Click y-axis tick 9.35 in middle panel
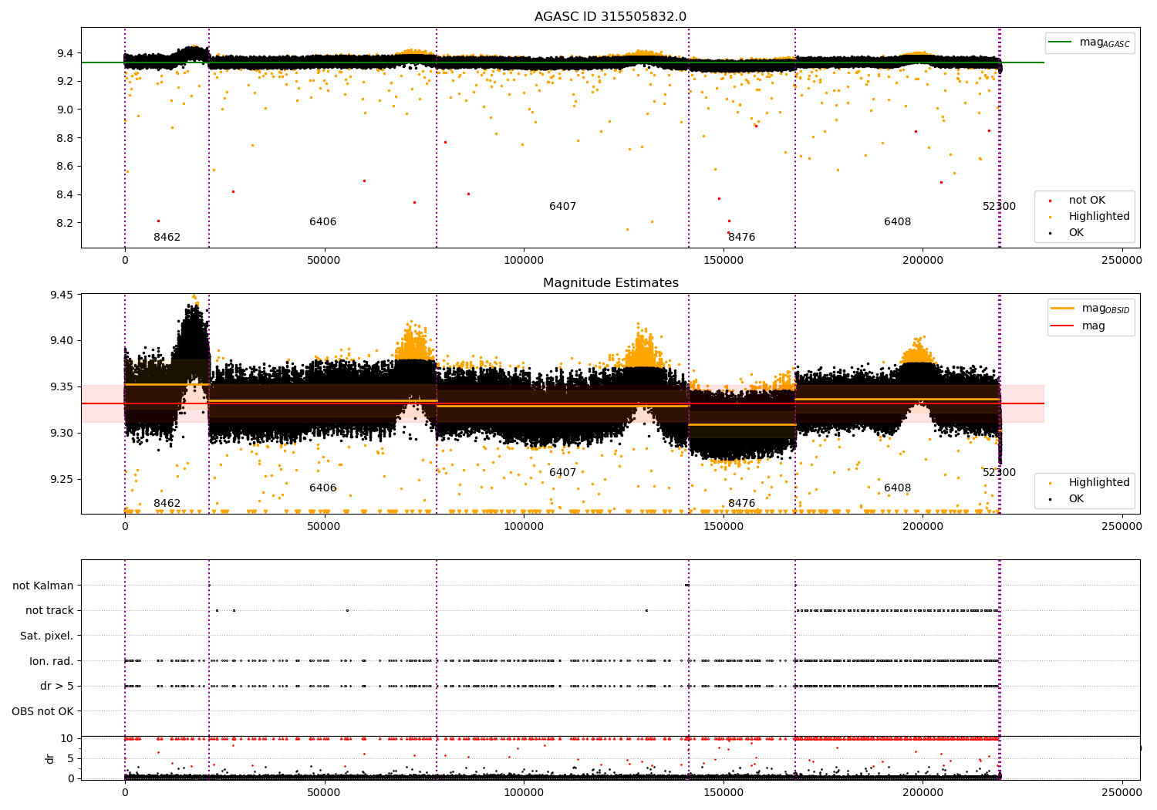 coord(61,387)
